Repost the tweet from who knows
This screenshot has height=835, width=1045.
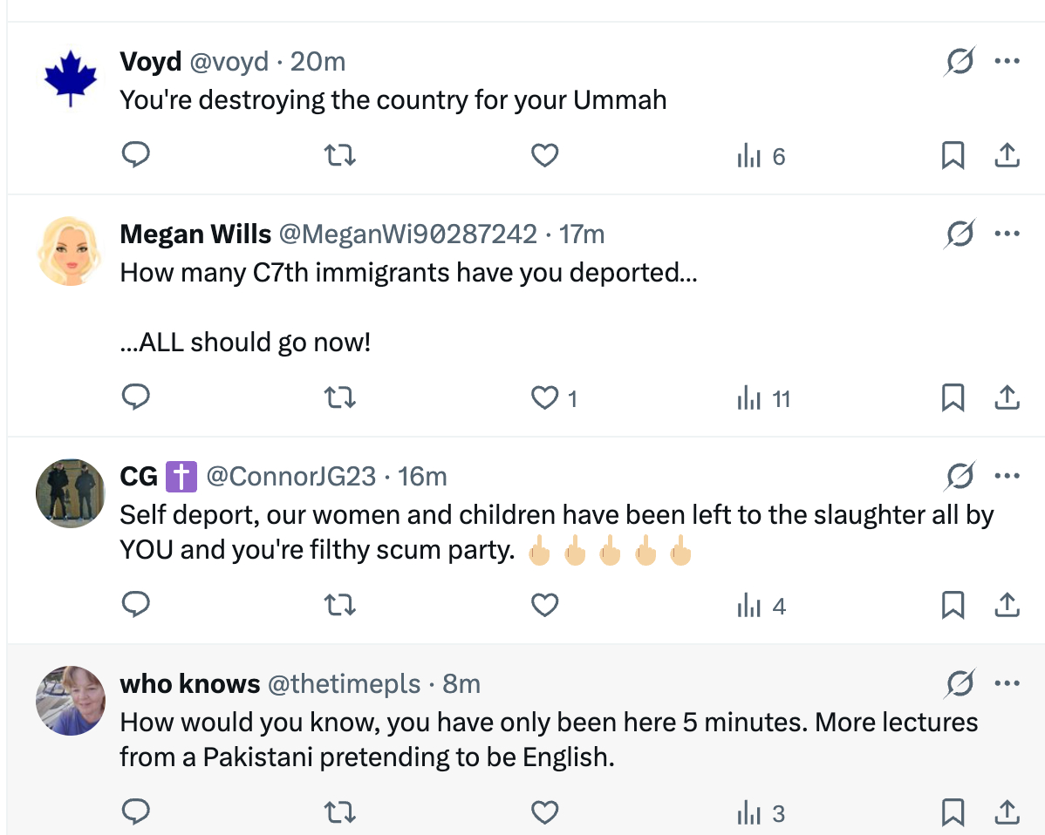(339, 813)
